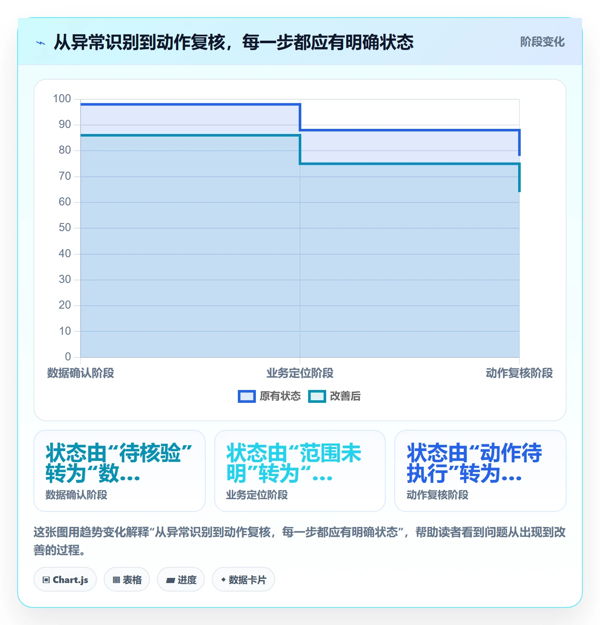
Task: Toggle the 改善后 legend swatch
Action: [317, 396]
